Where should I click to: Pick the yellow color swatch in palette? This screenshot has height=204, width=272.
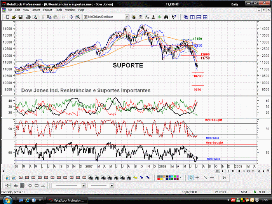coord(161,179)
